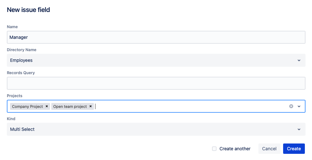The width and height of the screenshot is (312, 160).
Task: Remove the Open team project tag
Action: [x=91, y=106]
